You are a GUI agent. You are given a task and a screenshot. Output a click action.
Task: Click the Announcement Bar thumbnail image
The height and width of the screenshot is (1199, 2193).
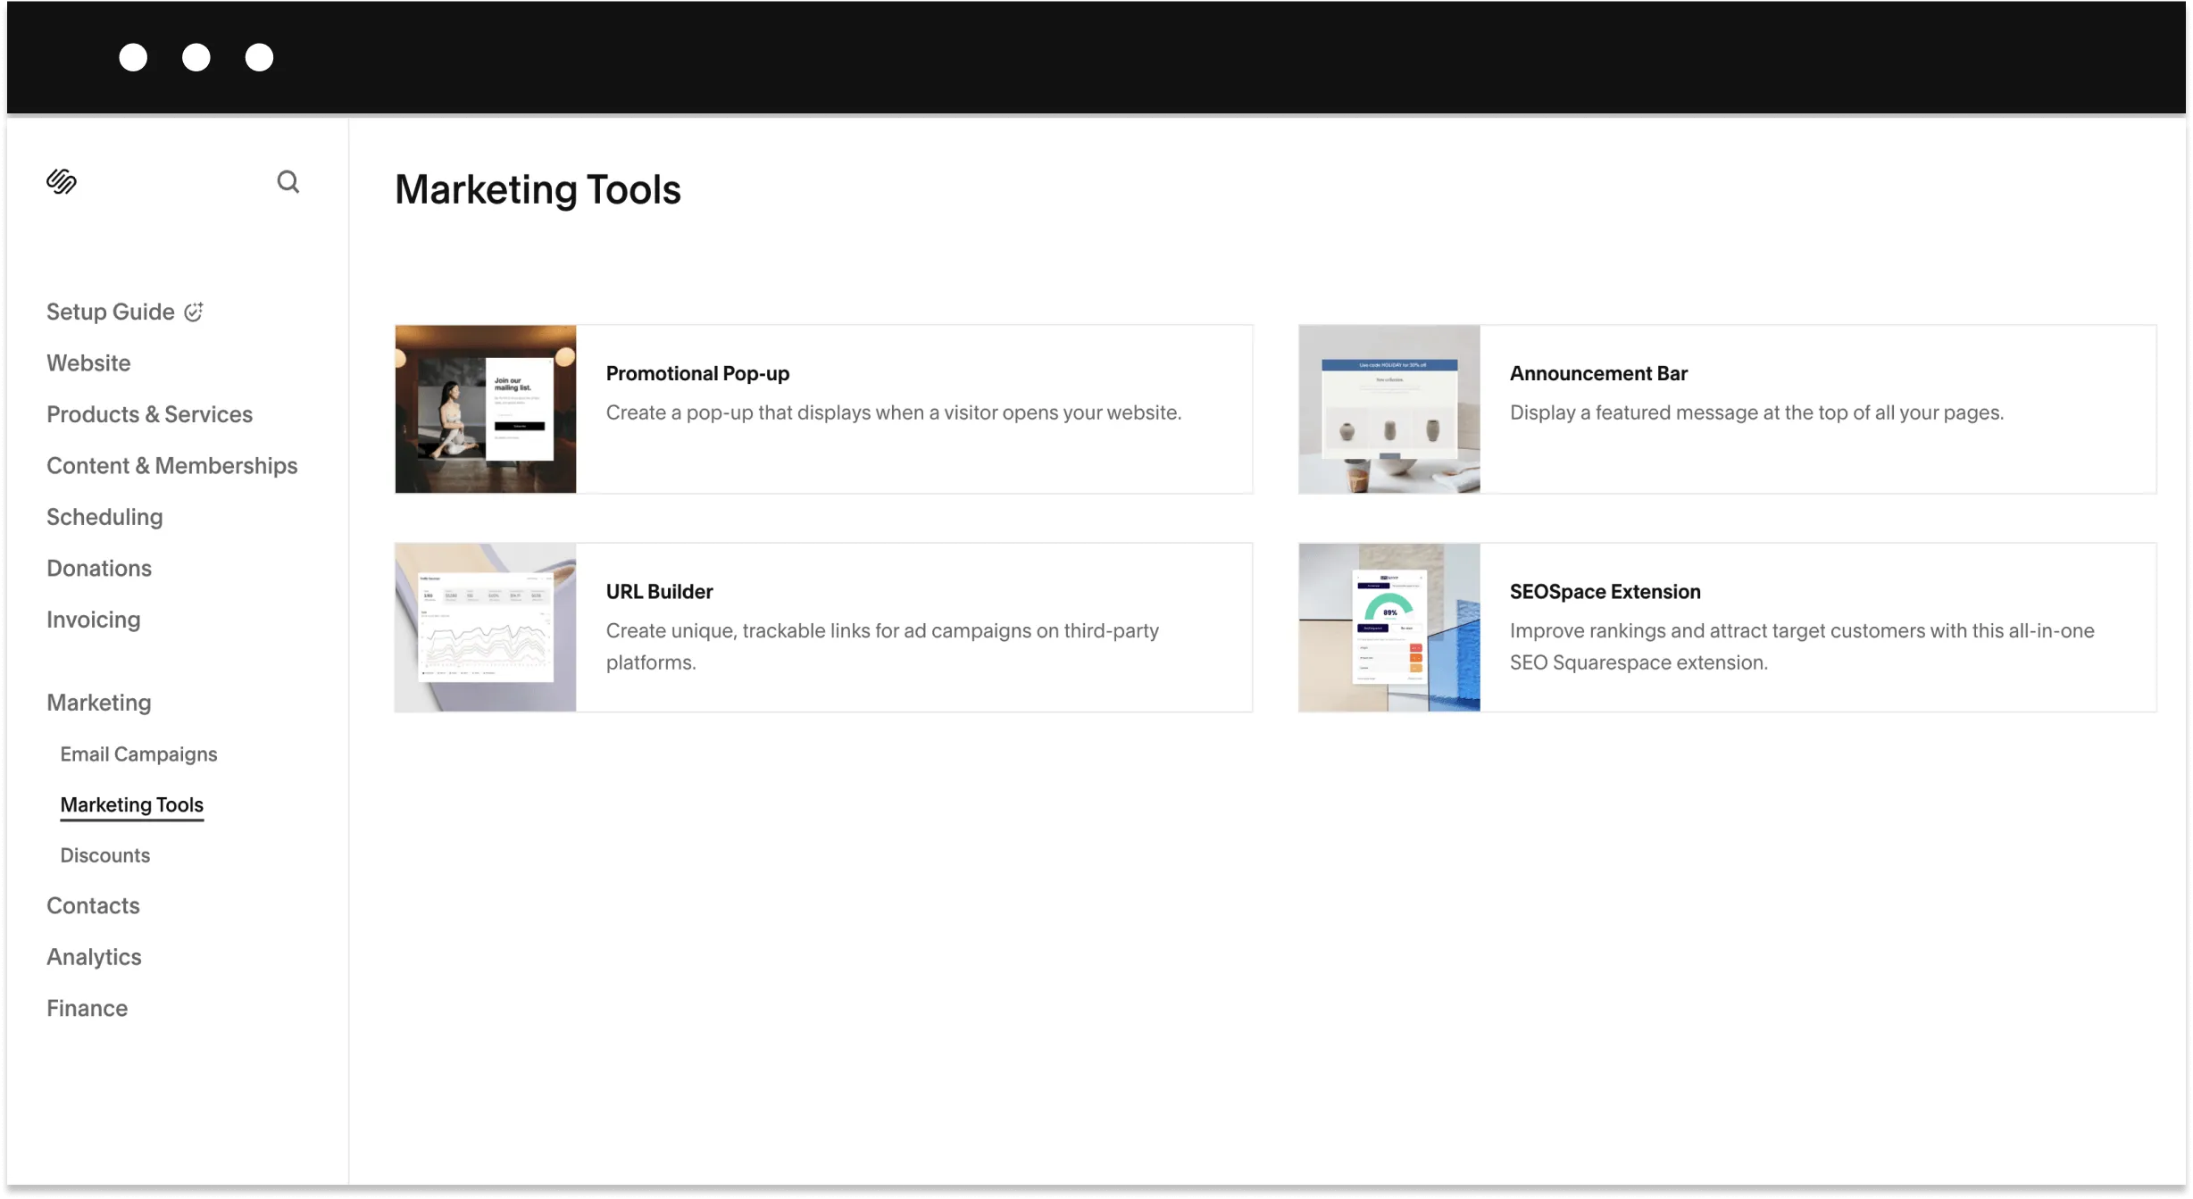tap(1389, 409)
